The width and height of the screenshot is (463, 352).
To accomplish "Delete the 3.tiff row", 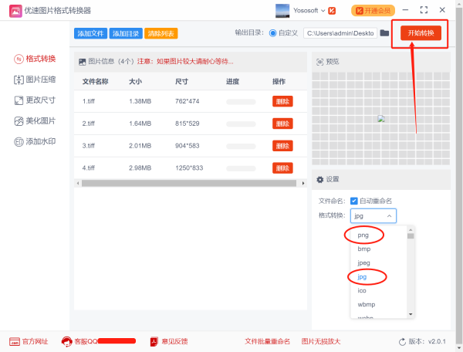I will (282, 146).
